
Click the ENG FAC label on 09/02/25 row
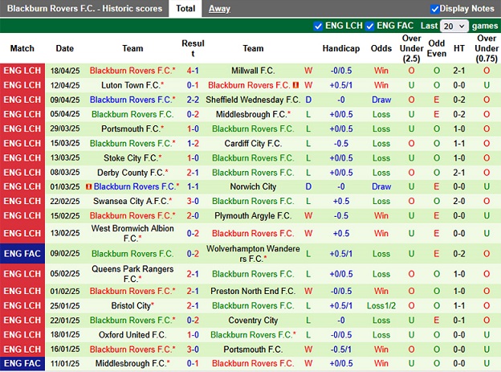[22, 254]
